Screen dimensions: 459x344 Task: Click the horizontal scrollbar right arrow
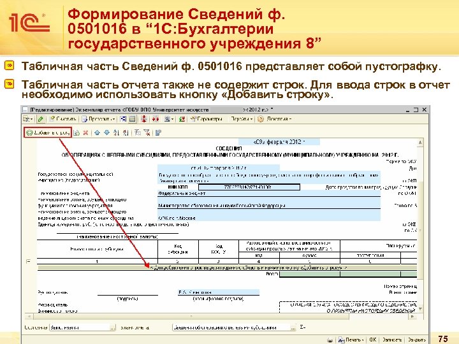(412, 317)
